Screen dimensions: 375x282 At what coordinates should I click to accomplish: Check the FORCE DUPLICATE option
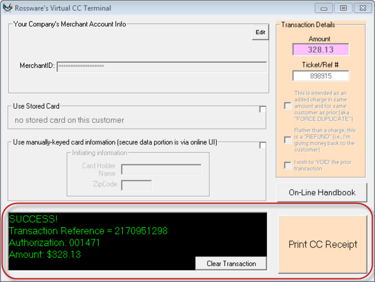(x=288, y=106)
